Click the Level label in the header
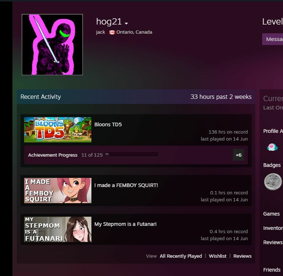 [x=272, y=22]
